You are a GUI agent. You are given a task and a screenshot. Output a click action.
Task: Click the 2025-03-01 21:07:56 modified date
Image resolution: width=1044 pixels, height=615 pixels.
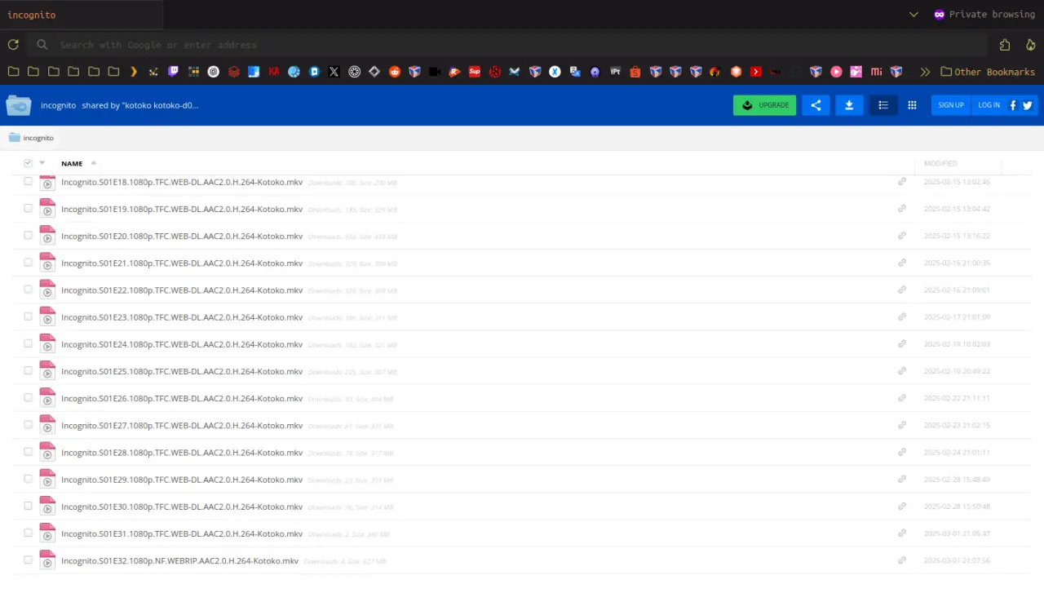(957, 560)
